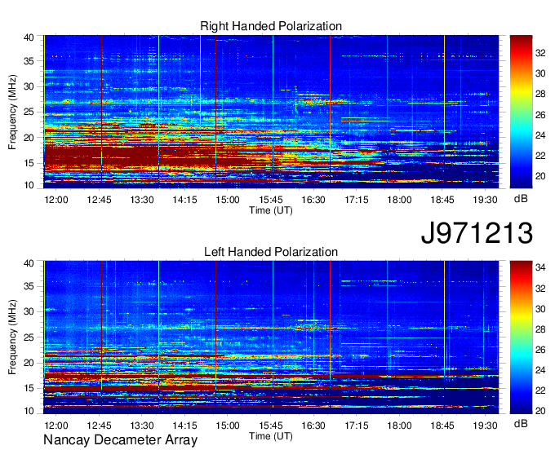Click the "18:45" time tick under the Right Handed plot
The image size is (555, 450).
(442, 200)
